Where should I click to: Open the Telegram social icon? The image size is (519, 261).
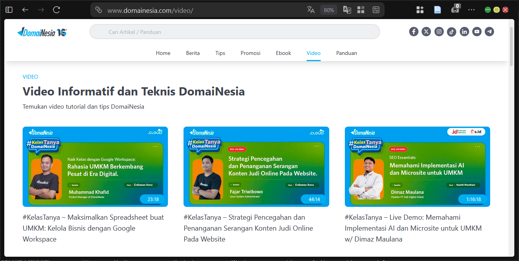point(489,32)
